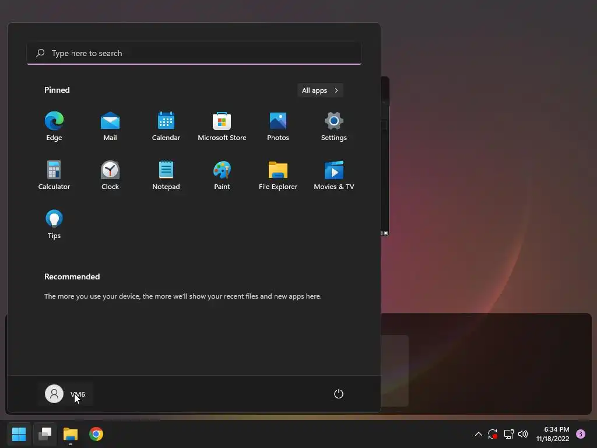Image resolution: width=597 pixels, height=448 pixels.
Task: Launch Paint
Action: pyautogui.click(x=222, y=175)
